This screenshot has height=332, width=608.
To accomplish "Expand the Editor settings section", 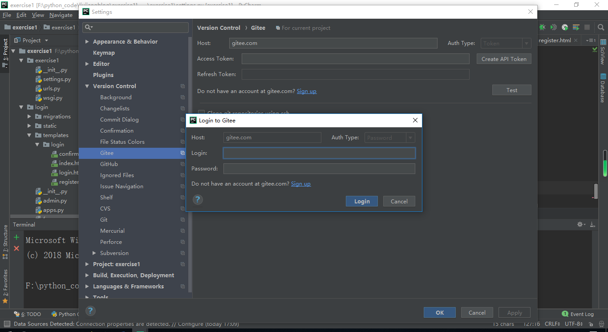I will point(87,64).
